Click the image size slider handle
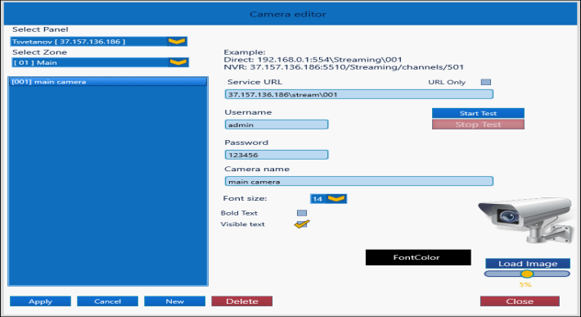This screenshot has height=317, width=581. tap(526, 274)
